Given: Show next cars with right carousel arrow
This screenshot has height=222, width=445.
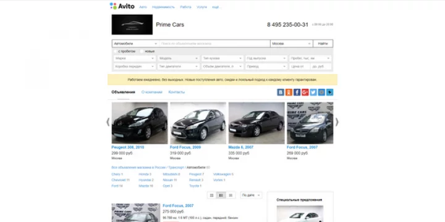Looking at the screenshot, I should click(337, 122).
